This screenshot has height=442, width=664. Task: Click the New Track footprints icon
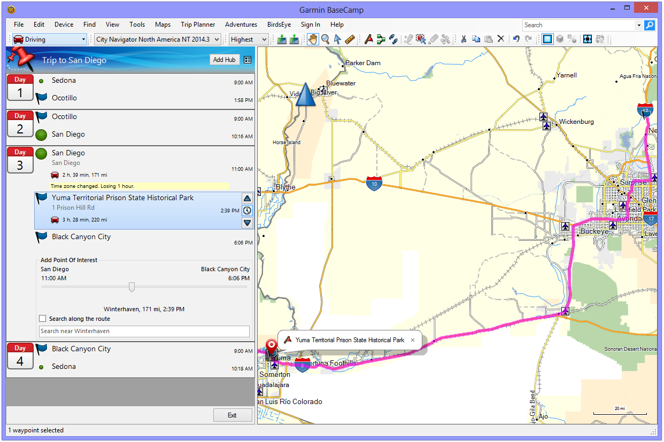point(393,39)
